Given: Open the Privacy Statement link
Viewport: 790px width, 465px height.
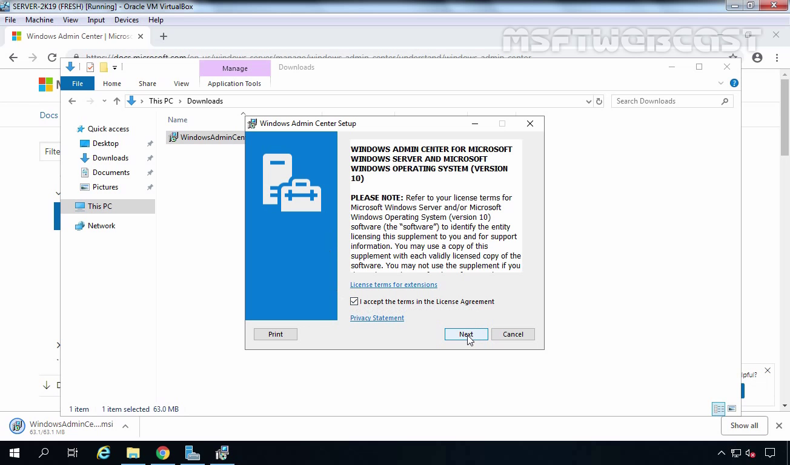Looking at the screenshot, I should [x=377, y=318].
